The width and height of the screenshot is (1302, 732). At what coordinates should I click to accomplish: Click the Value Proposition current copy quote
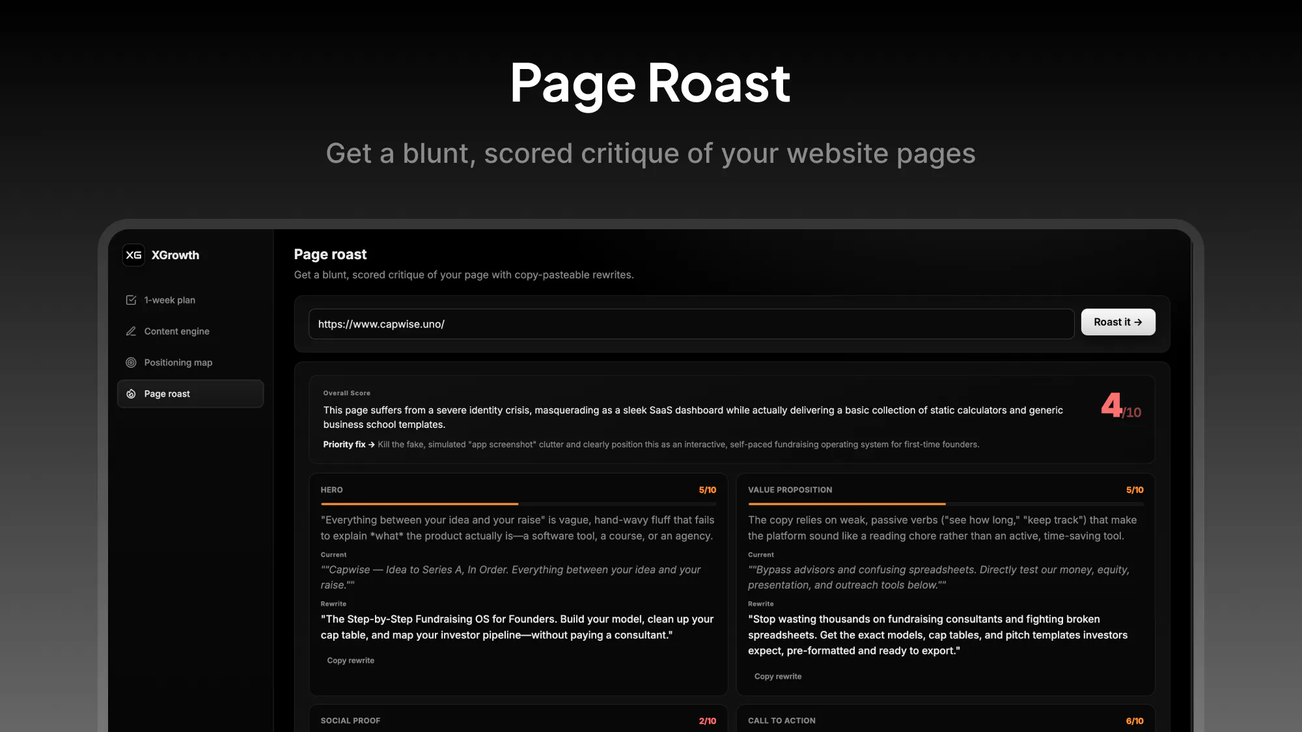(939, 578)
